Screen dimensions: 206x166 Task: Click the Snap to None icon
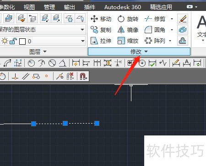[x=70, y=76]
